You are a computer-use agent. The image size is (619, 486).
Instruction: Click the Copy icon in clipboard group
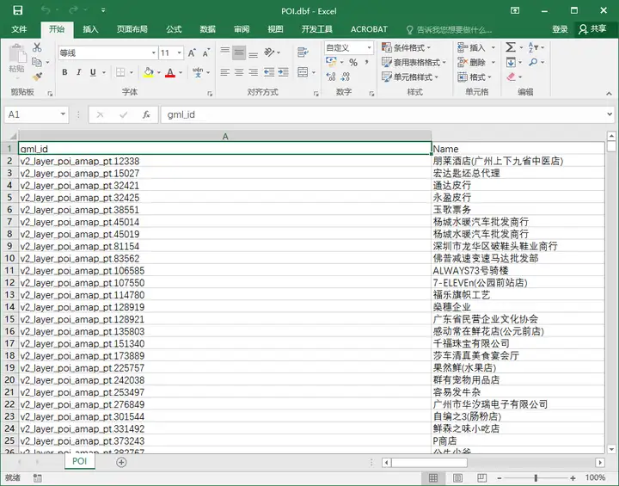tap(37, 62)
